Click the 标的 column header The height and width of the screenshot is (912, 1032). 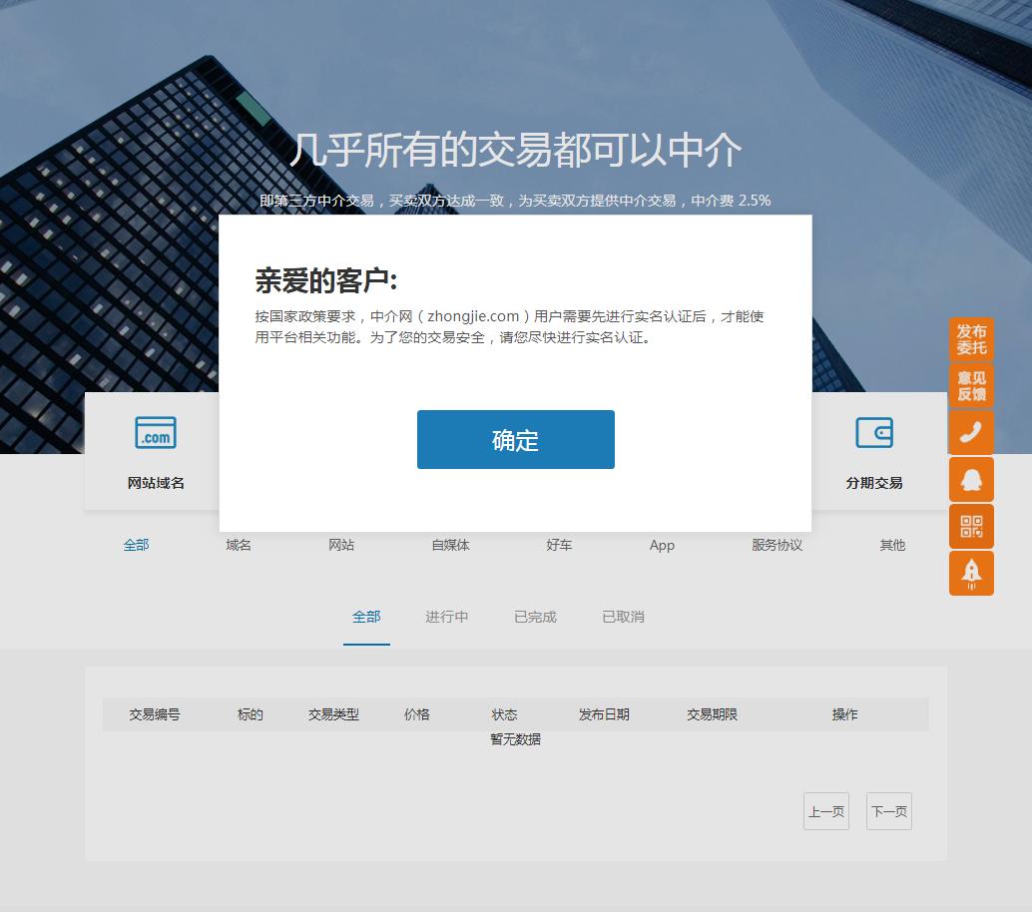[x=251, y=714]
